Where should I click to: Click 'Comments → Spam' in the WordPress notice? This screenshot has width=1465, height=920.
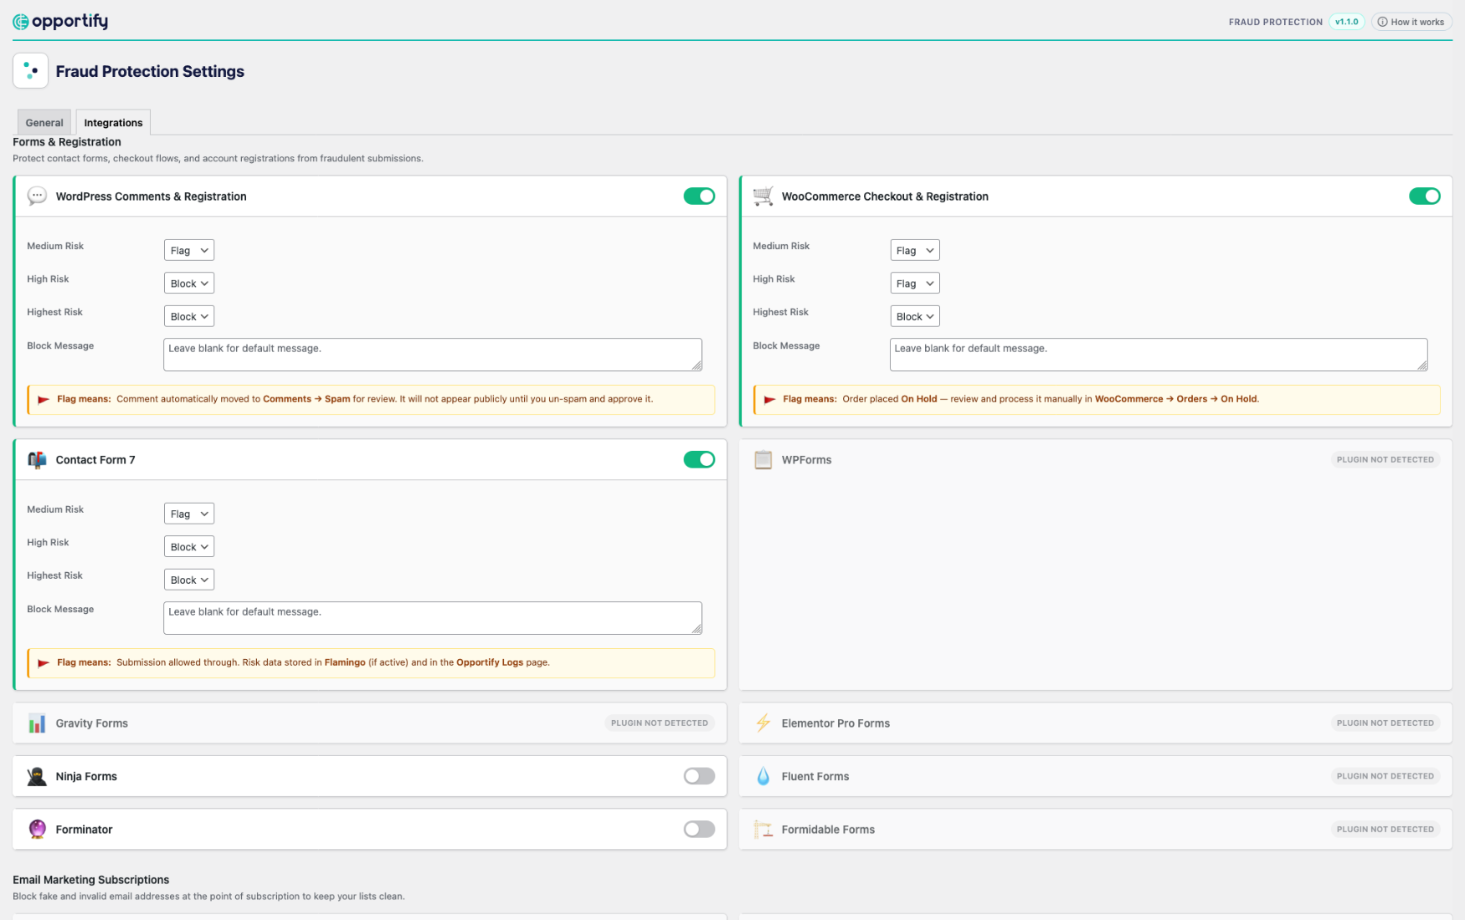pyautogui.click(x=306, y=399)
